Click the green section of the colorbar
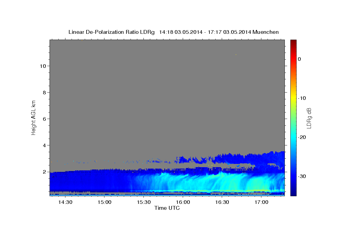The width and height of the screenshot is (352, 235). click(293, 117)
